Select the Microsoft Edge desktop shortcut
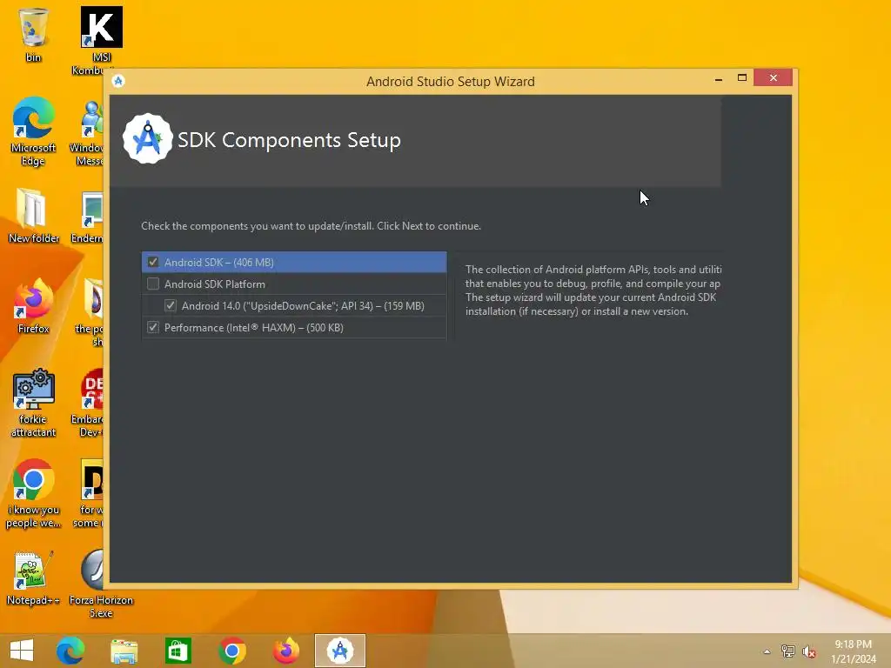891x668 pixels. pyautogui.click(x=34, y=131)
